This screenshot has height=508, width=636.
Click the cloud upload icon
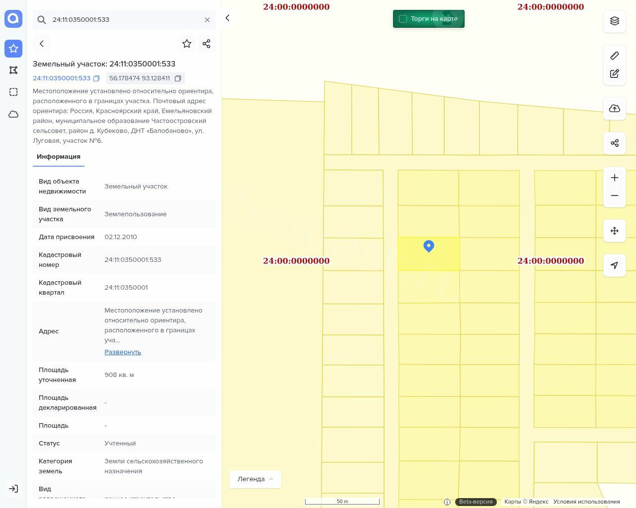[614, 109]
